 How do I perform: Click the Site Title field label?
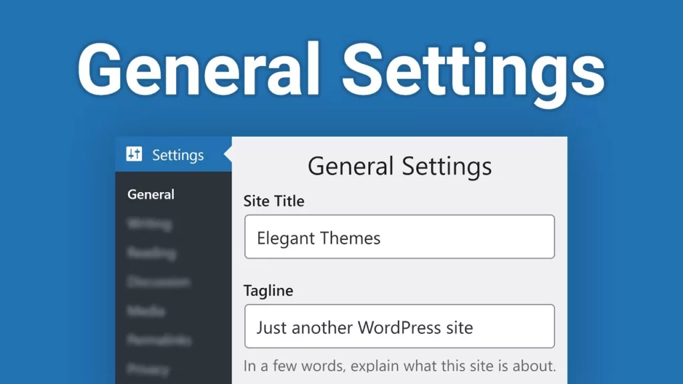(x=273, y=201)
